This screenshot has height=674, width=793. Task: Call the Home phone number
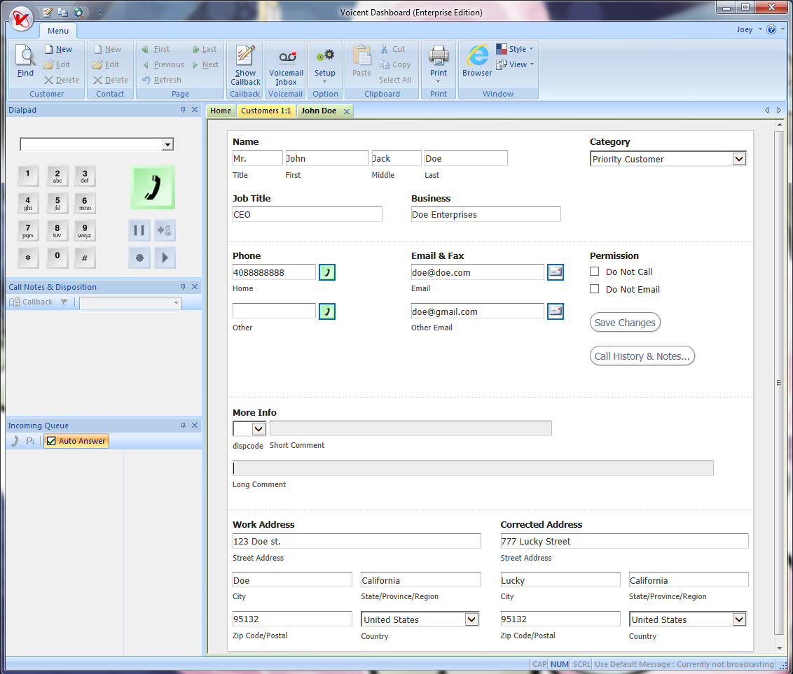click(326, 272)
